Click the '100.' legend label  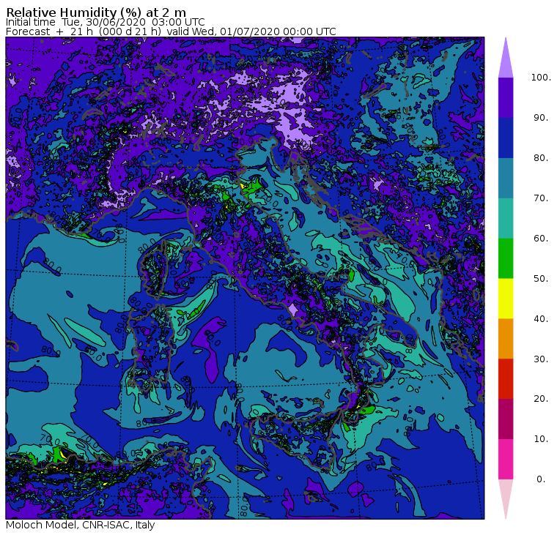(541, 78)
